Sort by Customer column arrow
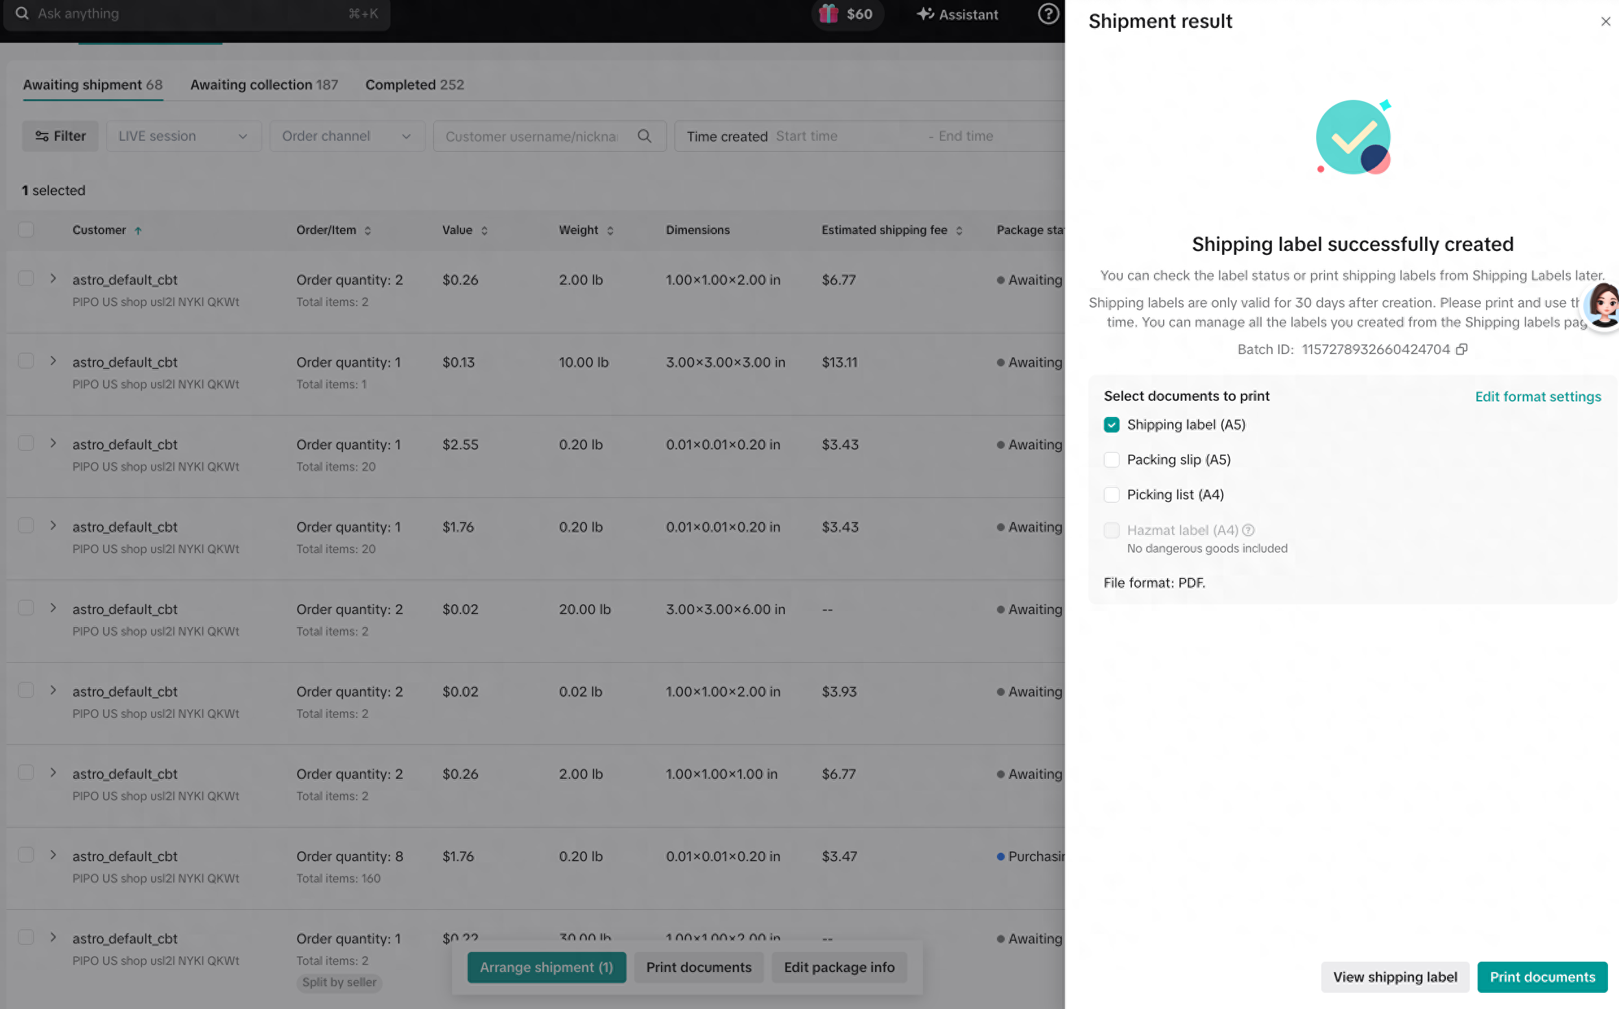The height and width of the screenshot is (1009, 1619). (138, 230)
